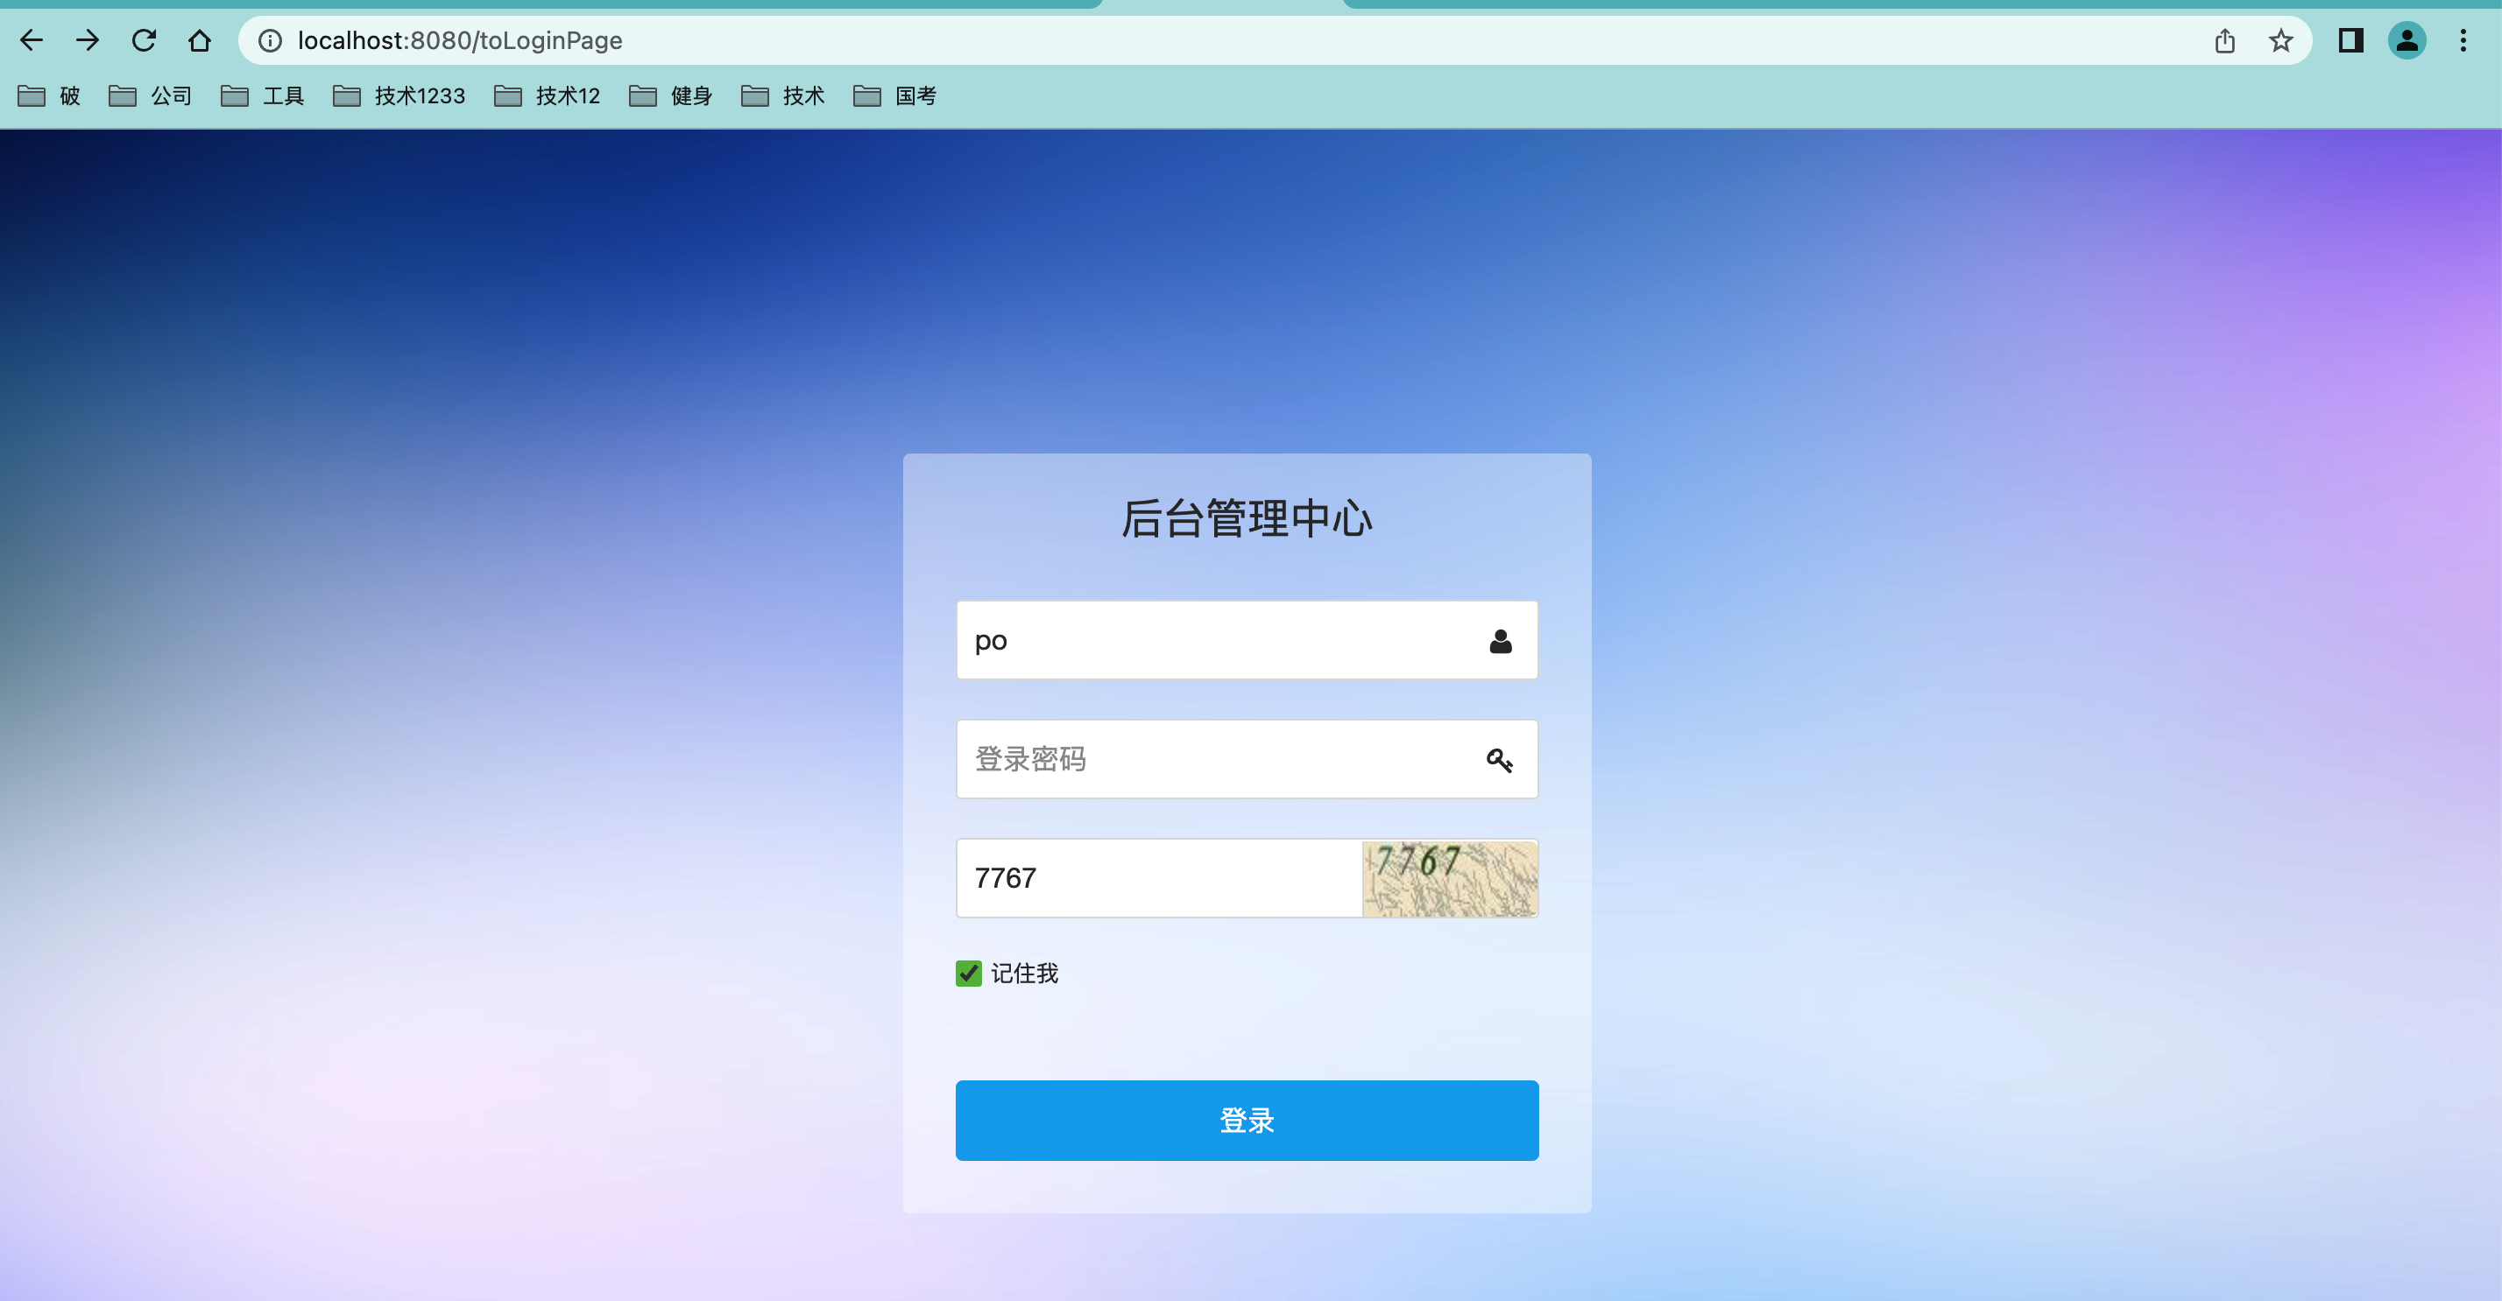Click the username field containing po
The width and height of the screenshot is (2502, 1301).
coord(1214,640)
